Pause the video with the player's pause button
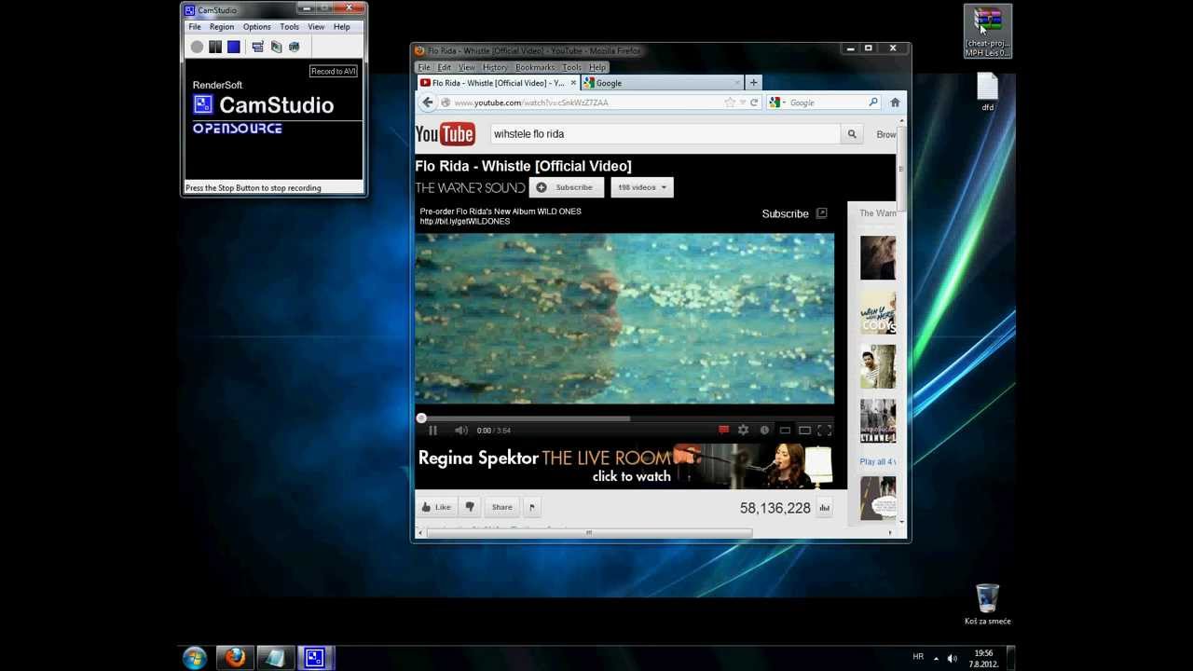Viewport: 1193px width, 671px height. [432, 431]
